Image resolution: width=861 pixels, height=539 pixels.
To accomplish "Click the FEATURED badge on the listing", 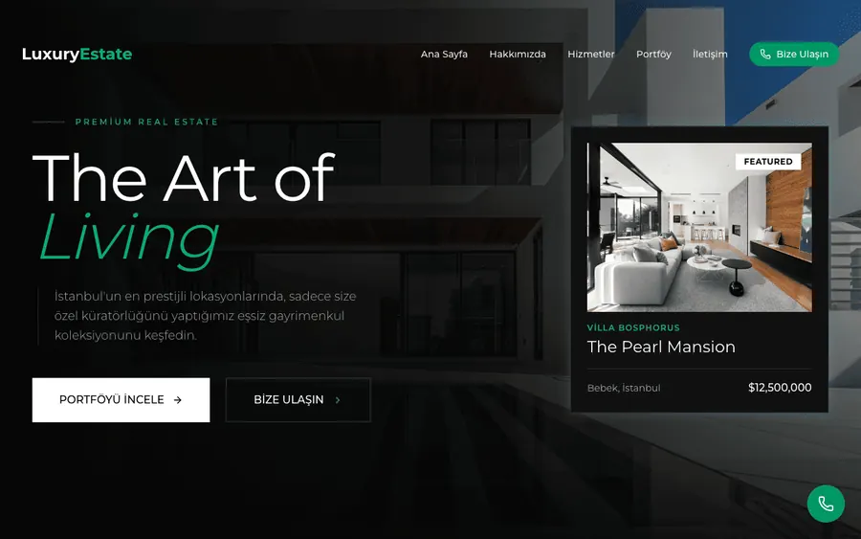I will click(767, 162).
